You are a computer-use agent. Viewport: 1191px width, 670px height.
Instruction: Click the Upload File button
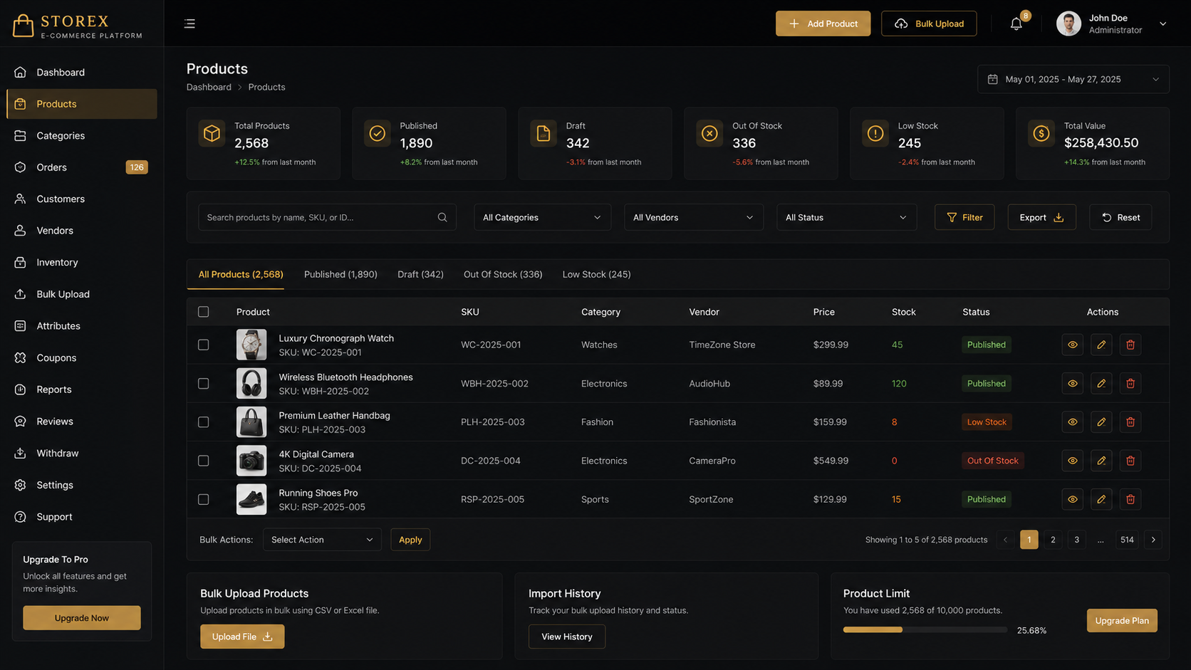242,637
